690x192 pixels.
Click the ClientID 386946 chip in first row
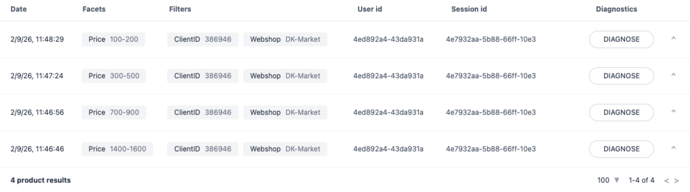[x=203, y=39]
